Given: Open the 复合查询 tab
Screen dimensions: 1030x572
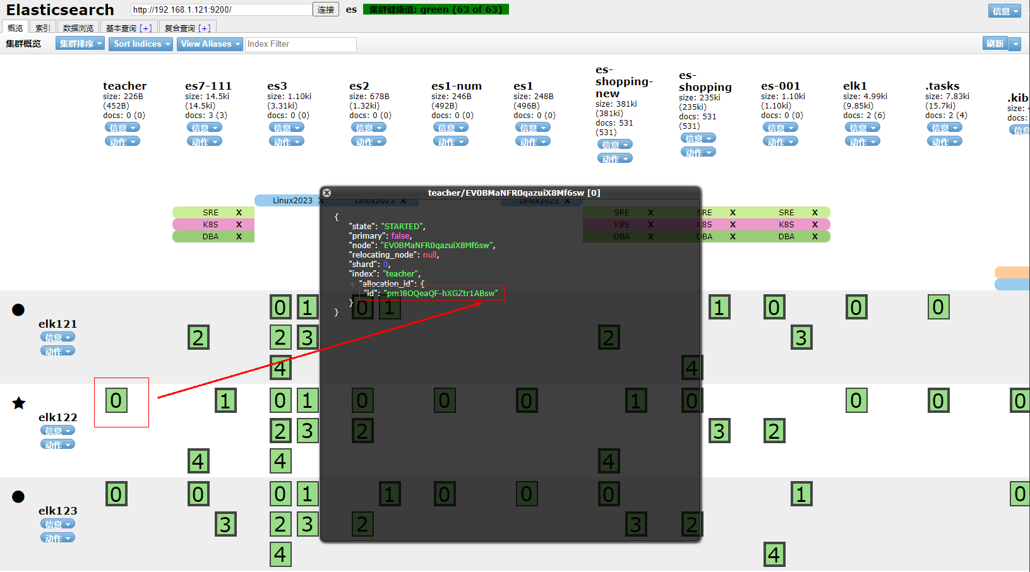Looking at the screenshot, I should point(187,28).
